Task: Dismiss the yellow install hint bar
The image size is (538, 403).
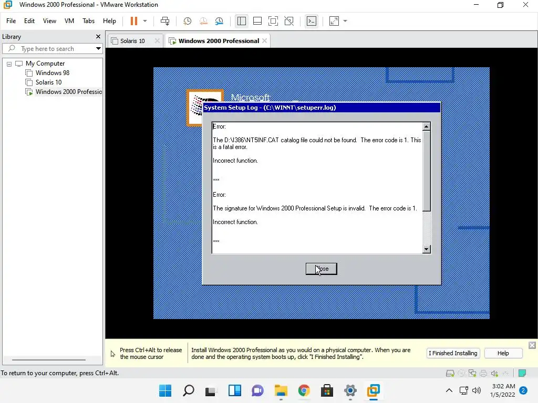Action: 532,345
